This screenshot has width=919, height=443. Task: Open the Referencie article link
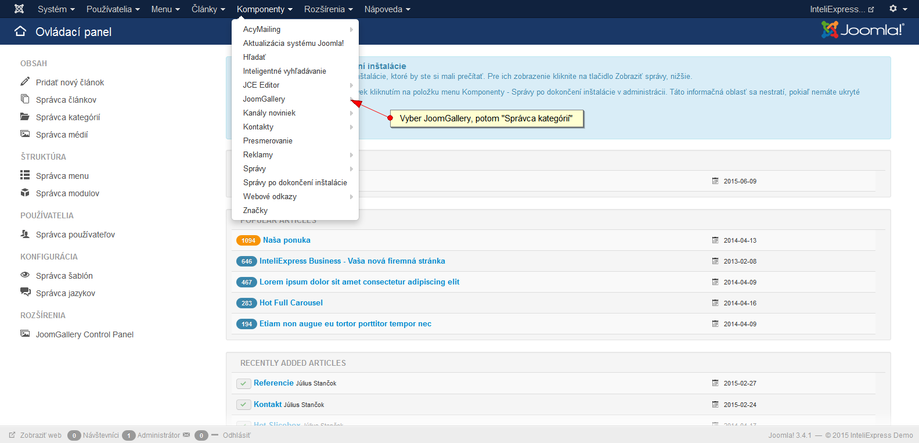(x=273, y=383)
